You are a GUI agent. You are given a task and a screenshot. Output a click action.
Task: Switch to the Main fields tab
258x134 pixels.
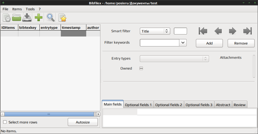(113, 104)
